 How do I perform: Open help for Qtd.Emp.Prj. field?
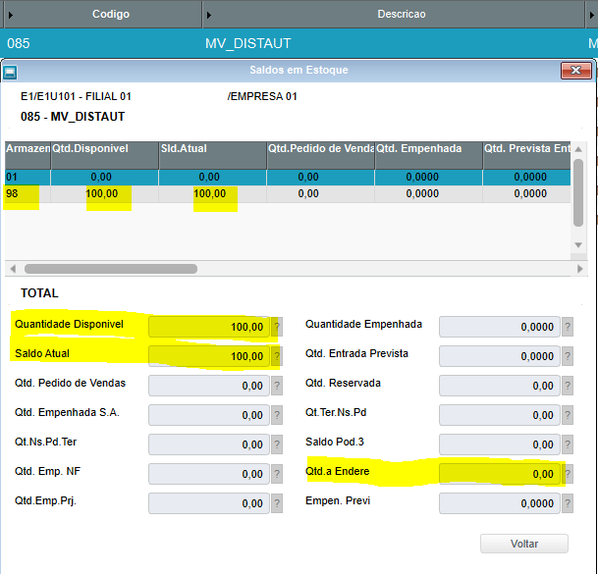click(x=277, y=503)
